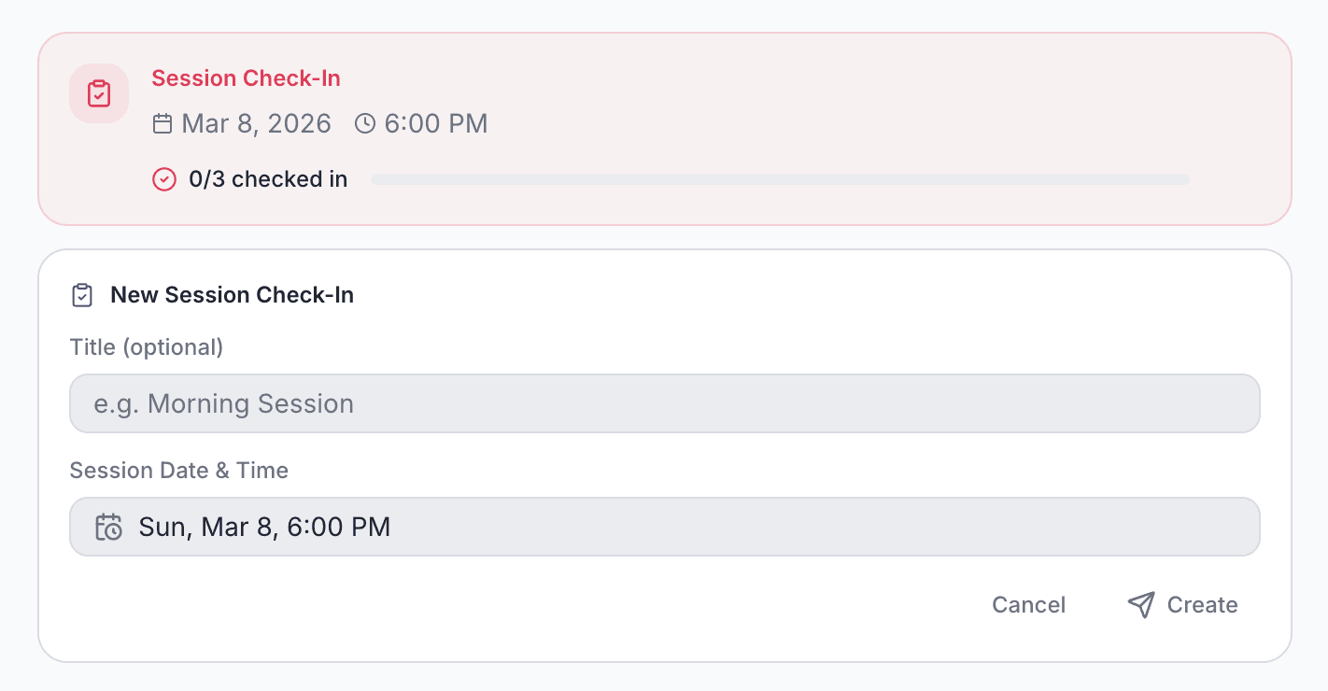Click the clipboard icon next to New Session Check-In
The width and height of the screenshot is (1328, 691).
pyautogui.click(x=82, y=294)
